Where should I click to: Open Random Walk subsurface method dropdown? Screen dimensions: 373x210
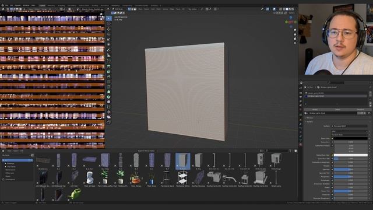(350, 135)
